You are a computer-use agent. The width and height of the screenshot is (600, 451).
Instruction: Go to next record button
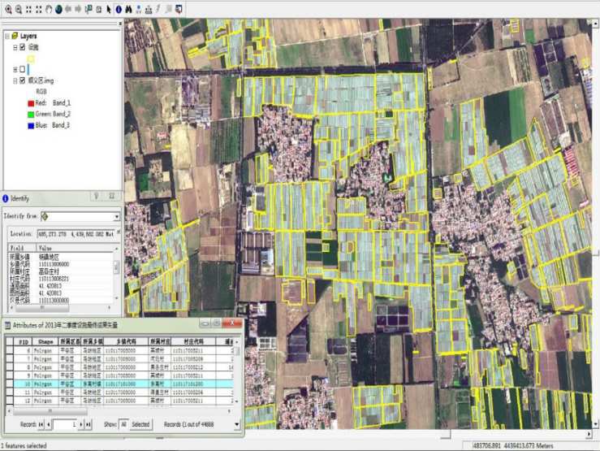[x=80, y=424]
